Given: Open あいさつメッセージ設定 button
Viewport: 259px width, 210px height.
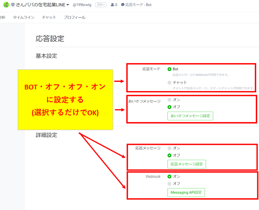Looking at the screenshot, I should point(190,116).
